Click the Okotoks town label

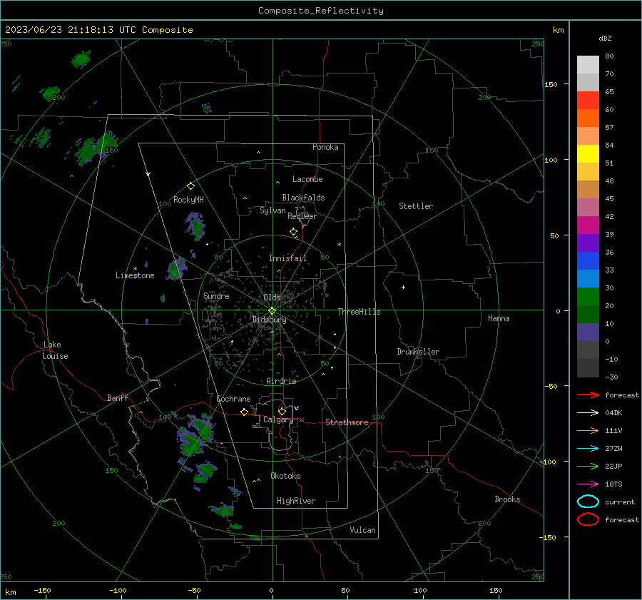tap(285, 476)
